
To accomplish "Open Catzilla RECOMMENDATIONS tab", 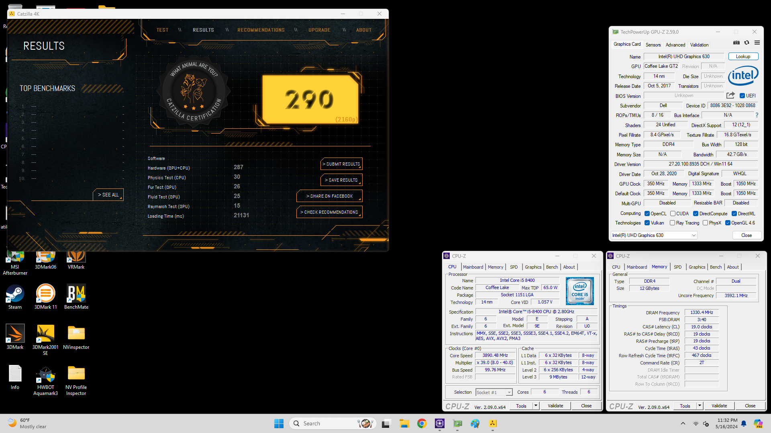I will (261, 30).
